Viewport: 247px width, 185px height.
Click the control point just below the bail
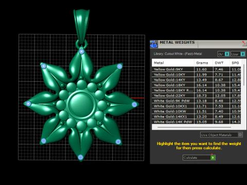[x=82, y=51]
